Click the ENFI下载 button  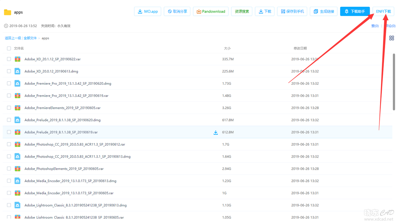click(383, 11)
